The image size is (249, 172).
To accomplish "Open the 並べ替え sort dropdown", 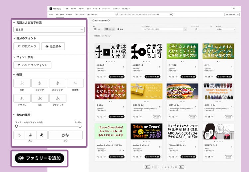I will pyautogui.click(x=226, y=29).
